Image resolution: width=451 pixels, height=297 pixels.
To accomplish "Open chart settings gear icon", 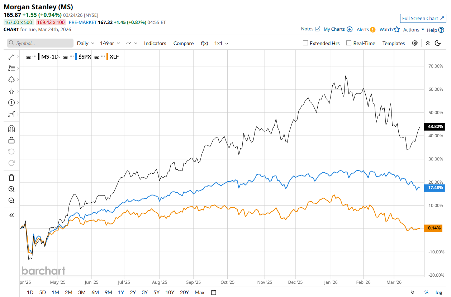I will tap(415, 43).
